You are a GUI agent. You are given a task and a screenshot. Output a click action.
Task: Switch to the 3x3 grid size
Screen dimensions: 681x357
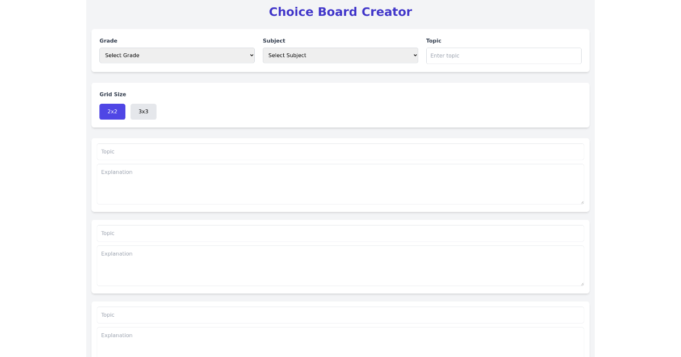143,111
